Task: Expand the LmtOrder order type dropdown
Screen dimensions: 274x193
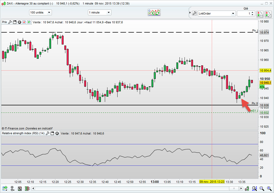Action: (233, 14)
